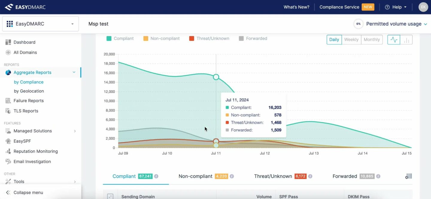The image size is (431, 199).
Task: Toggle Non-compliant series in chart legend
Action: click(161, 38)
